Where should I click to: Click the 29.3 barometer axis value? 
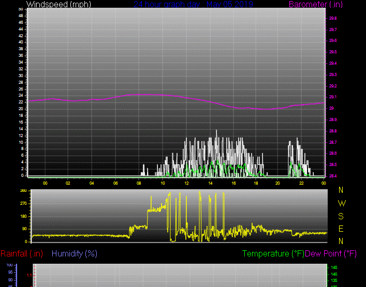pyautogui.click(x=333, y=74)
